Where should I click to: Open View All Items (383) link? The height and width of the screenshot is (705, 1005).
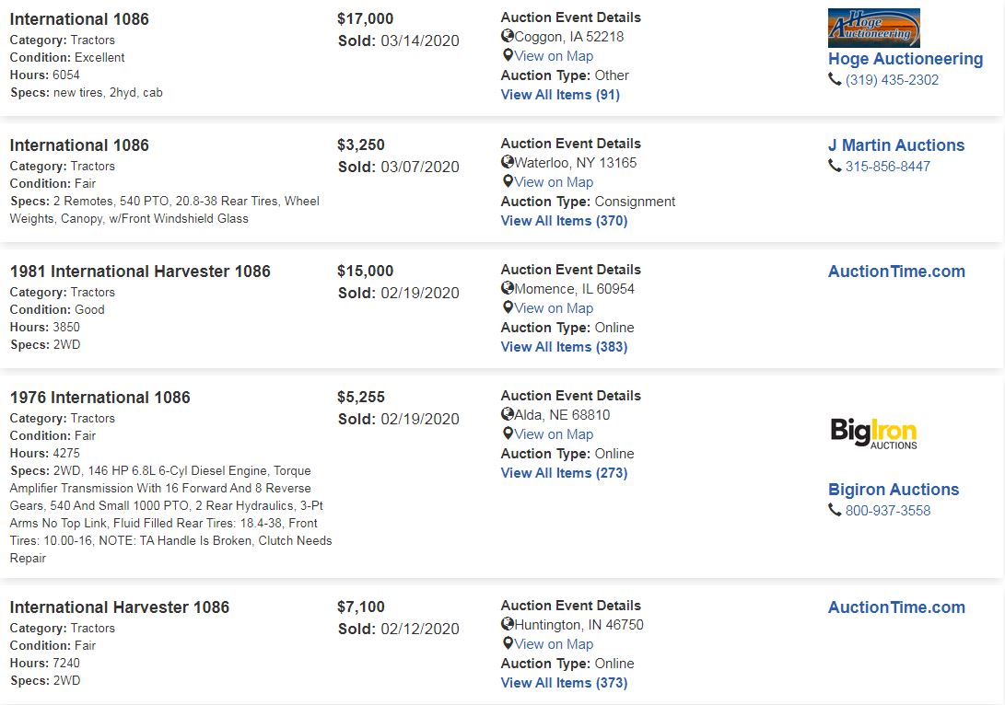(x=564, y=347)
